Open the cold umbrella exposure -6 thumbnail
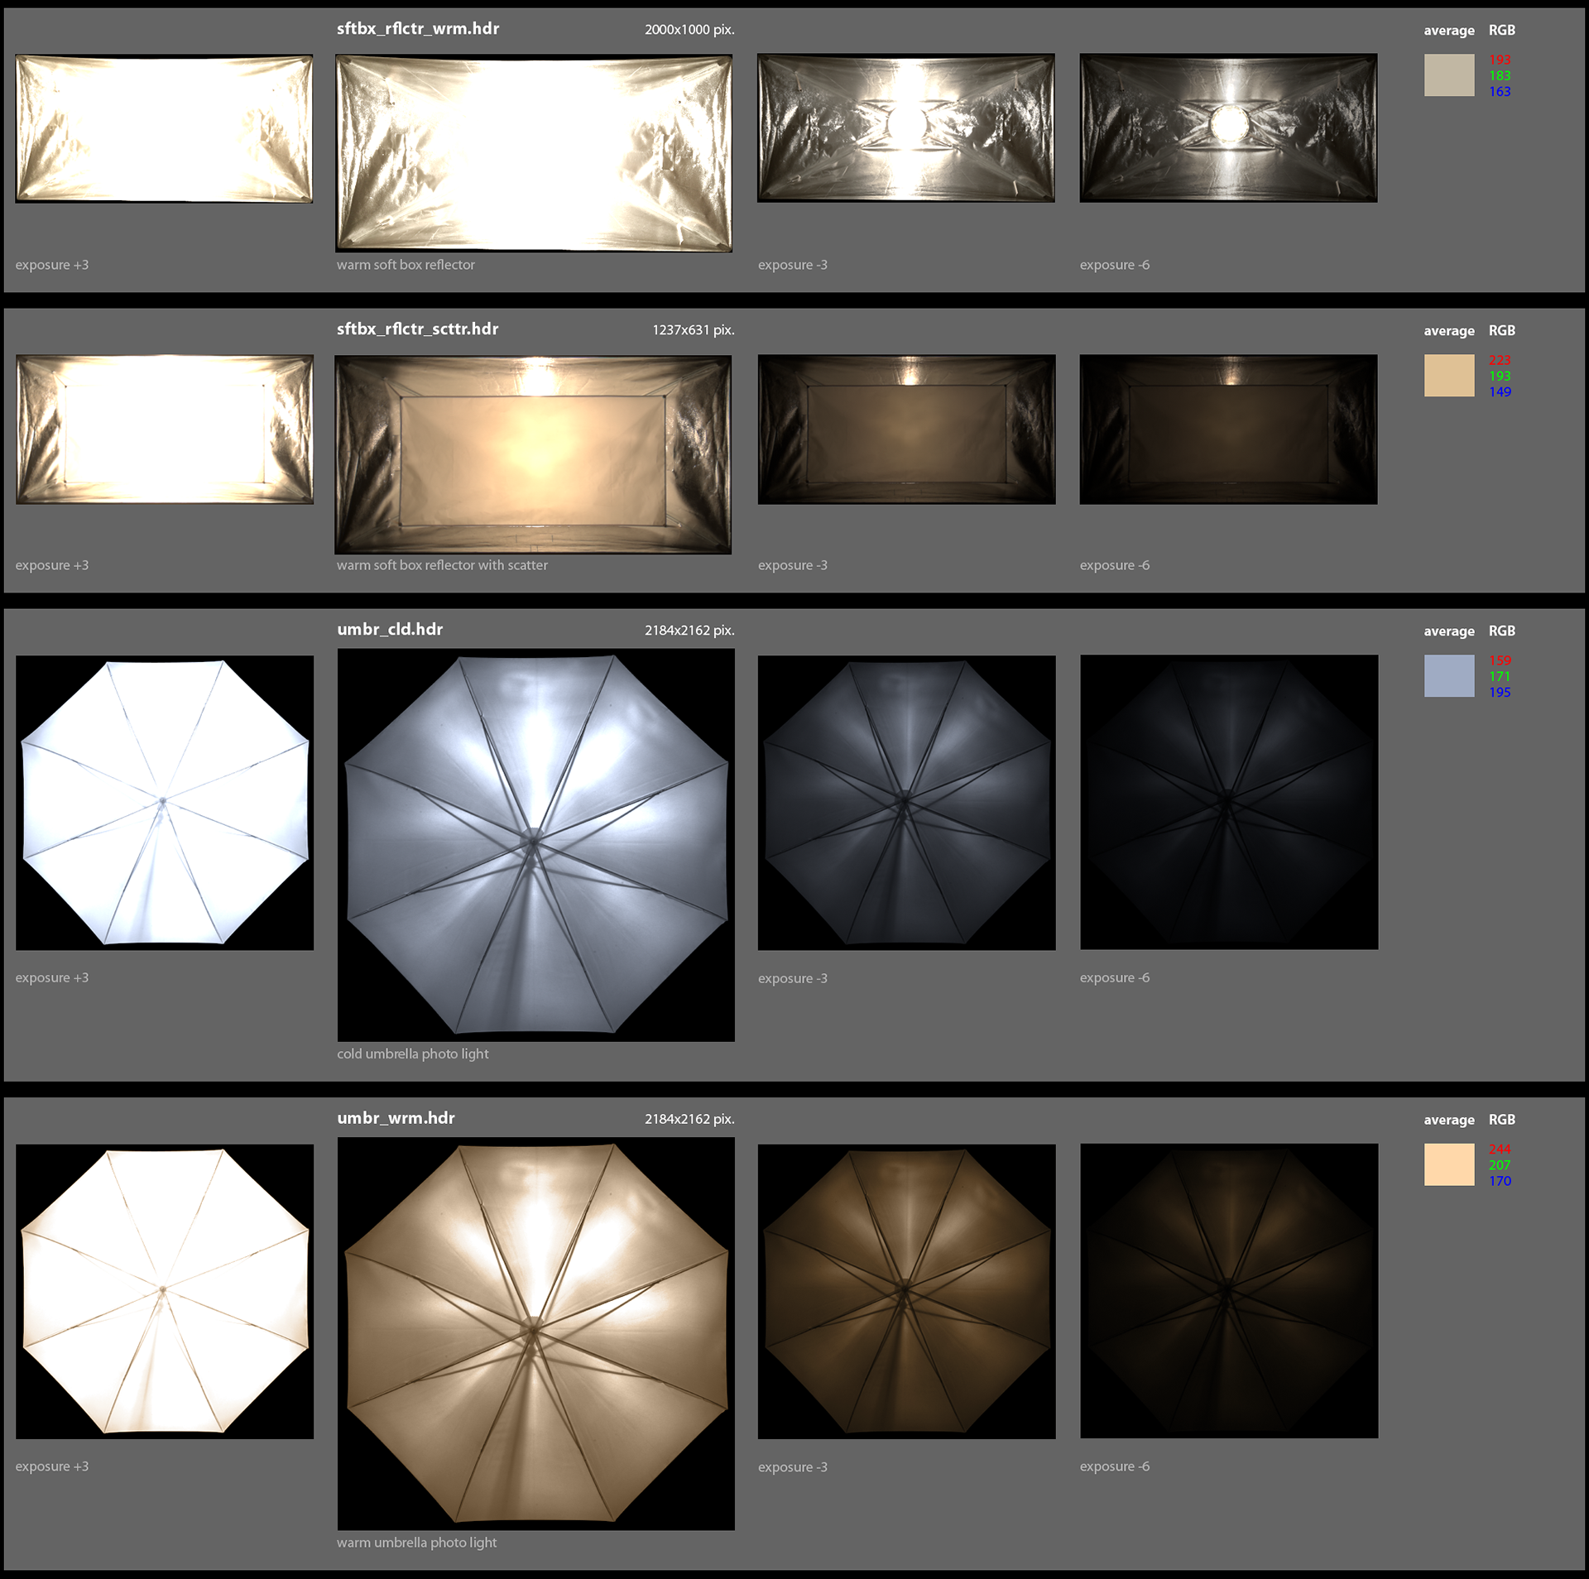The width and height of the screenshot is (1589, 1579). 1229,802
